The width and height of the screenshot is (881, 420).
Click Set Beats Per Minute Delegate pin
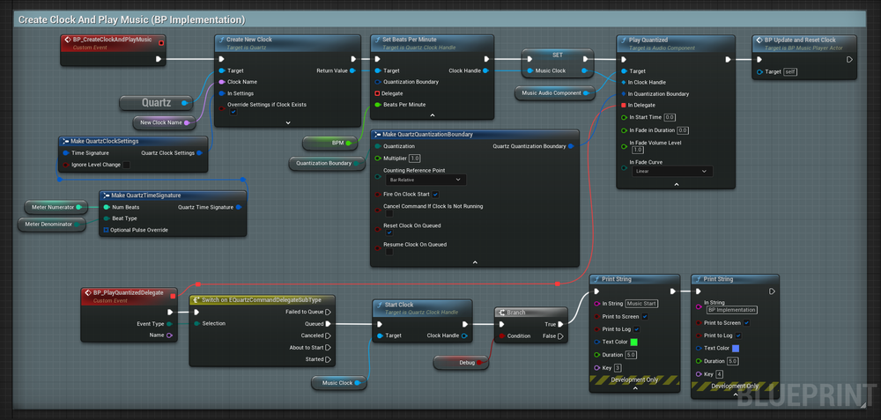click(378, 93)
